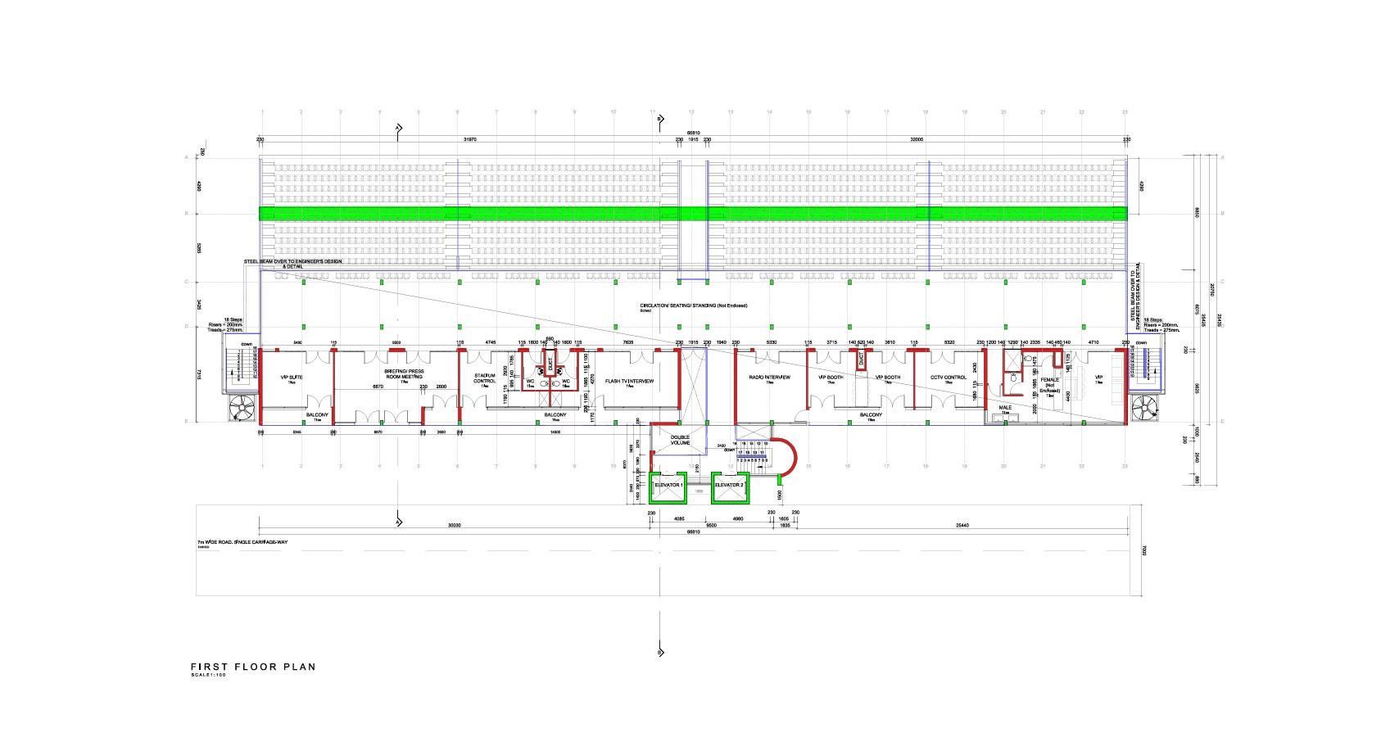The width and height of the screenshot is (1381, 751).
Task: Click the ELEVATOR 1 symbol
Action: point(668,485)
